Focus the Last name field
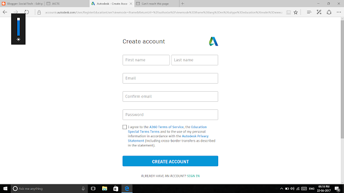Screen dimensions: 344x193 (x=195, y=60)
